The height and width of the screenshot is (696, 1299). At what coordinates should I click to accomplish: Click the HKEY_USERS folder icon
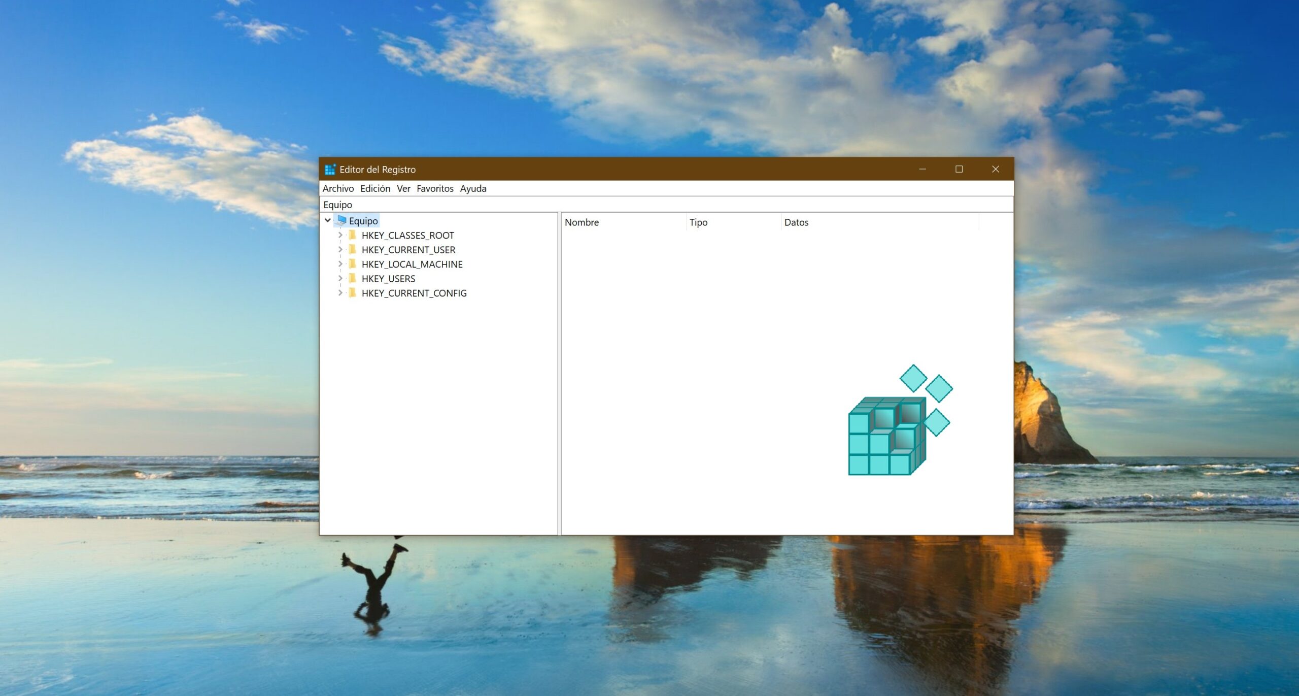pyautogui.click(x=352, y=278)
